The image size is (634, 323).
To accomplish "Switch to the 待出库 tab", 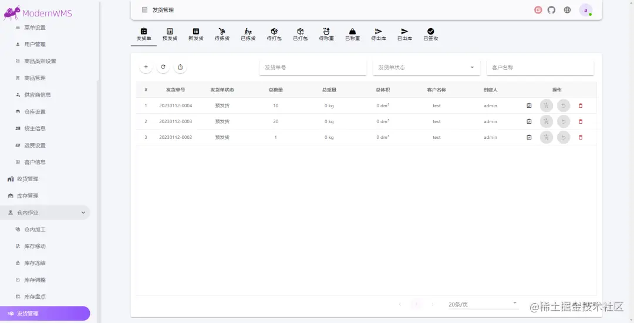I will pyautogui.click(x=379, y=35).
